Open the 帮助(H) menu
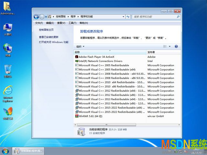 click(x=84, y=23)
